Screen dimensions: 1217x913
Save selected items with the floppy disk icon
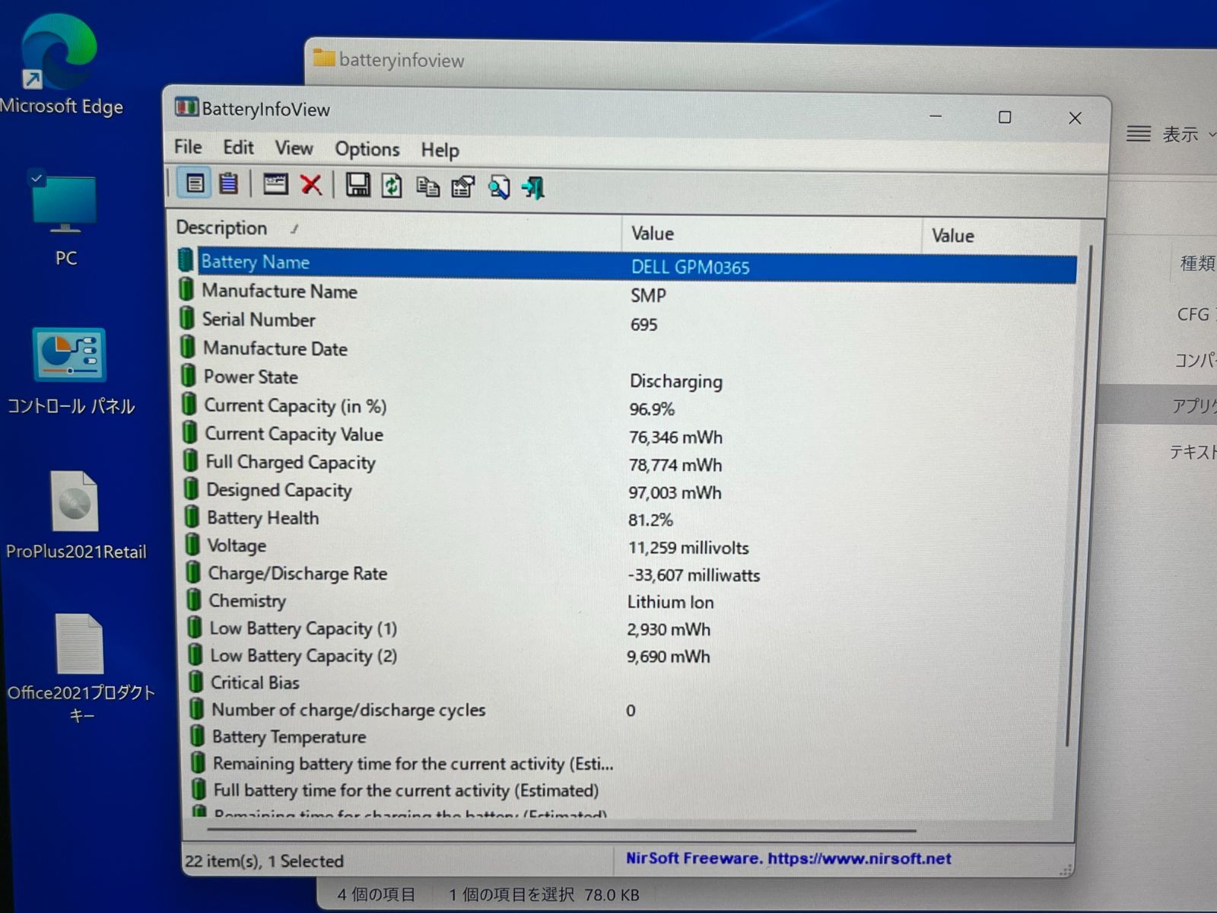pos(357,185)
